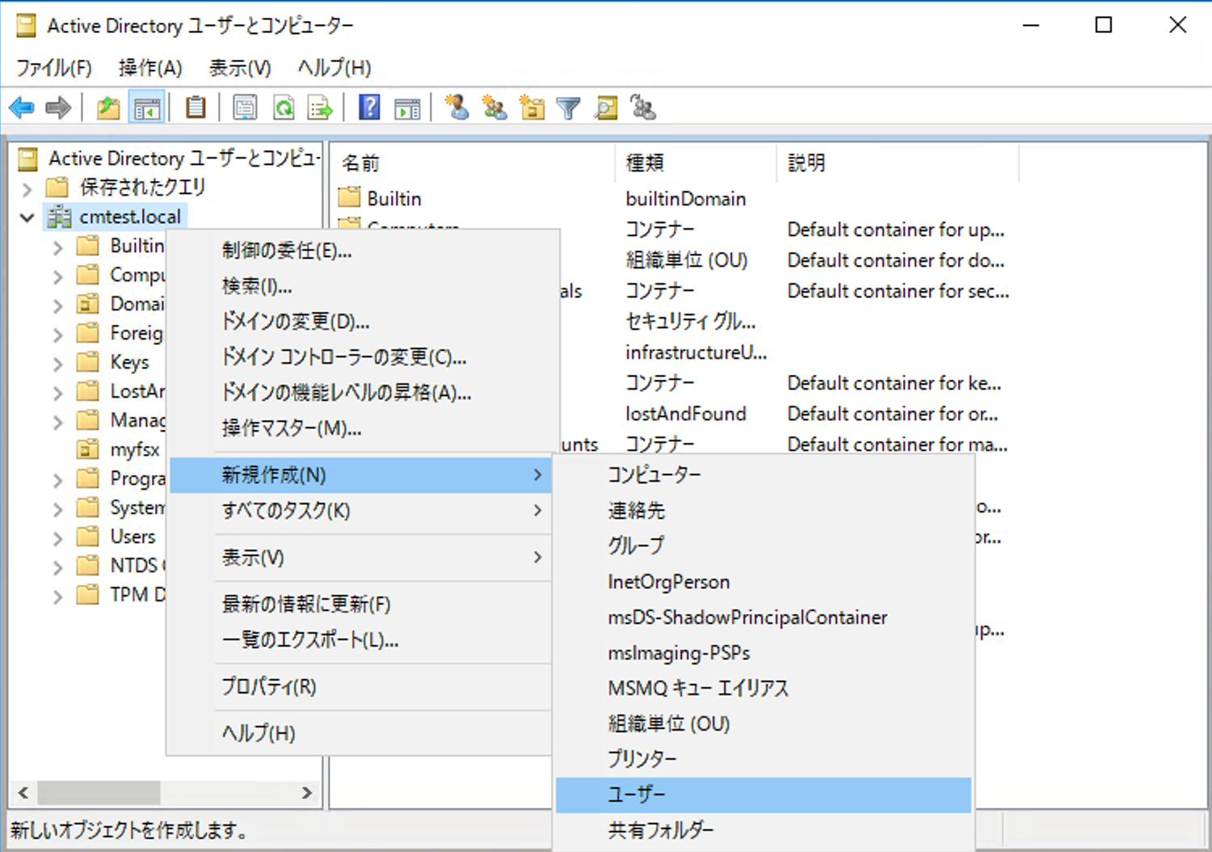1212x852 pixels.
Task: Select 組織単位 (OU) in submenu
Action: 764,724
